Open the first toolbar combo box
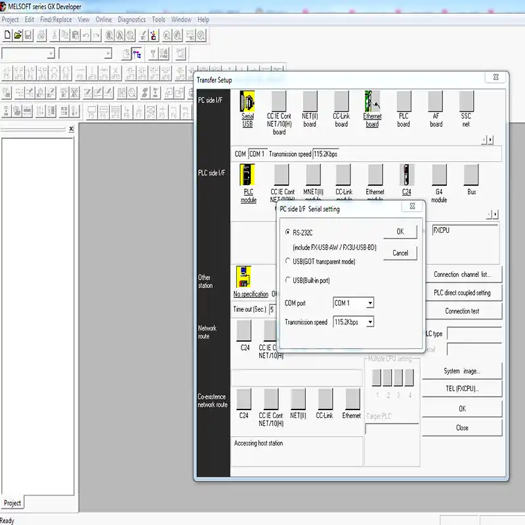 51,54
